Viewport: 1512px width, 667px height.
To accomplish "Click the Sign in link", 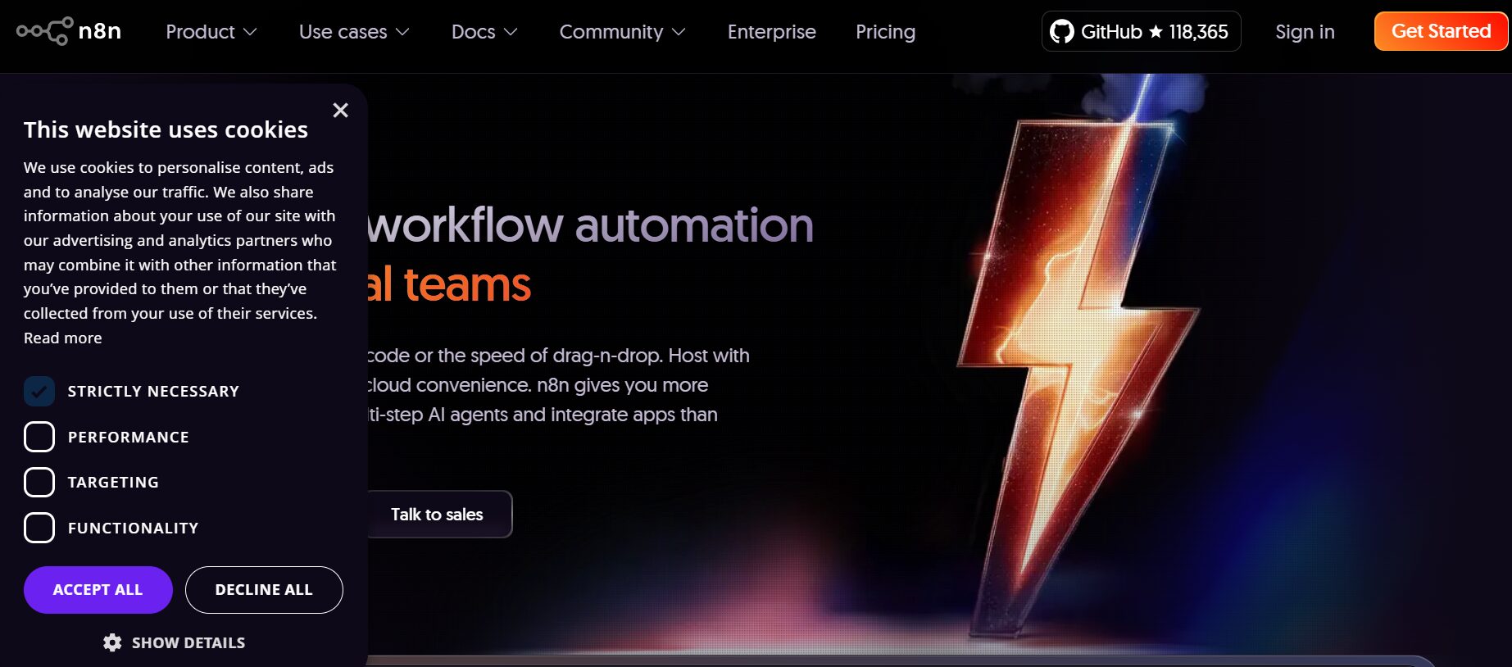I will tap(1305, 32).
